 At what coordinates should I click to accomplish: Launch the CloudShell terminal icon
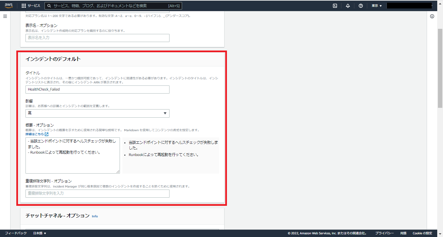[x=335, y=6]
